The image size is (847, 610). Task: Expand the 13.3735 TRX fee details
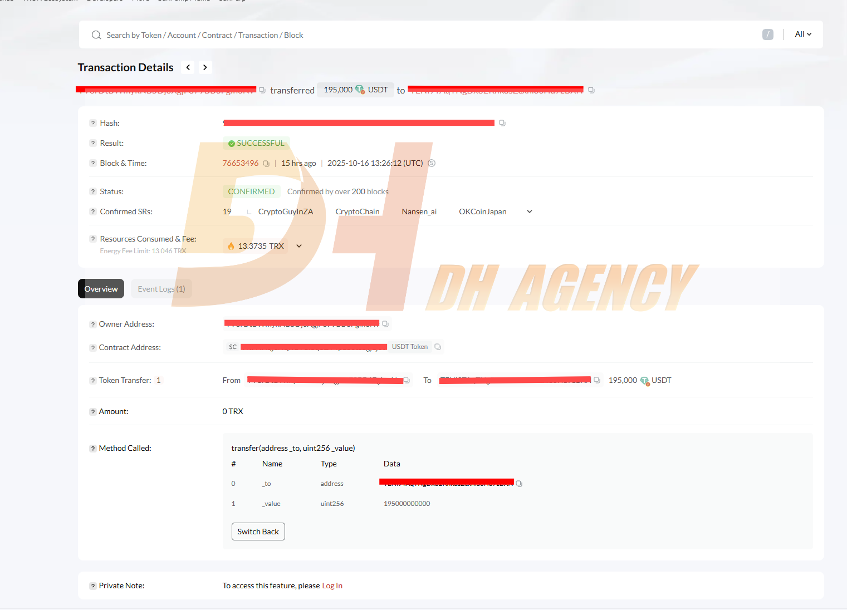(x=299, y=246)
